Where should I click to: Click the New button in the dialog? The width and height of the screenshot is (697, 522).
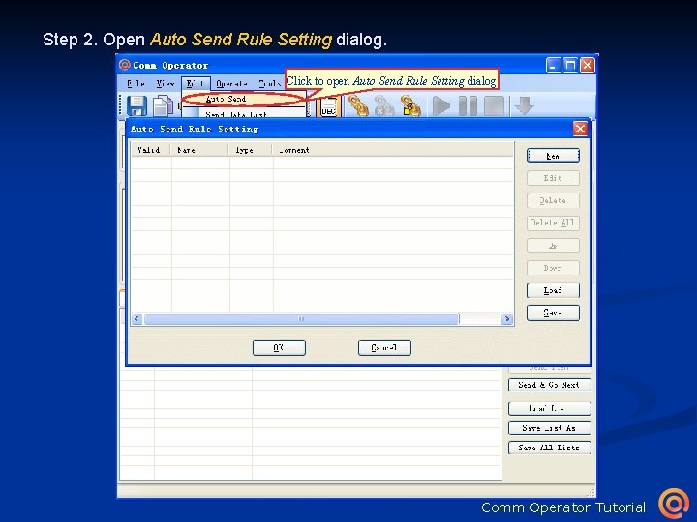click(x=553, y=156)
